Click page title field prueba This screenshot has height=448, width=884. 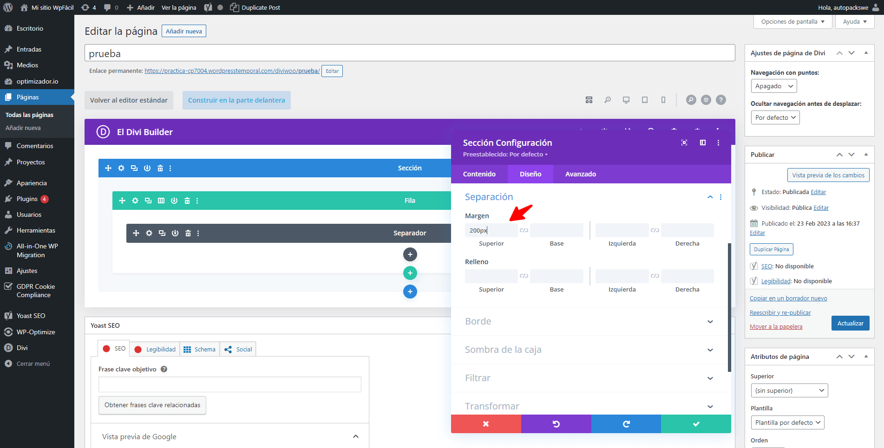[410, 53]
